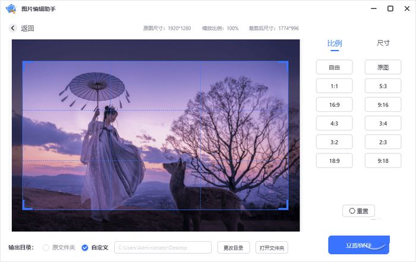416x262 pixels.
Task: Pick the 9:16 portrait ratio
Action: 383,105
